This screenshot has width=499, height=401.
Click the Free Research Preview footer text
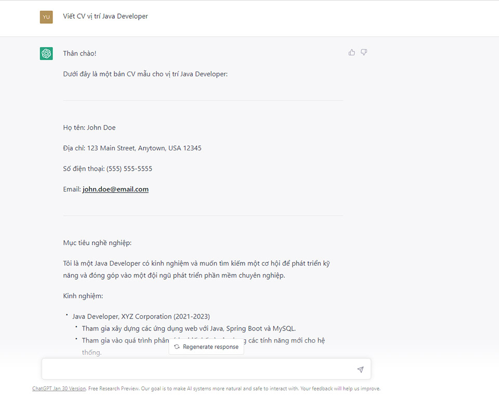[114, 389]
